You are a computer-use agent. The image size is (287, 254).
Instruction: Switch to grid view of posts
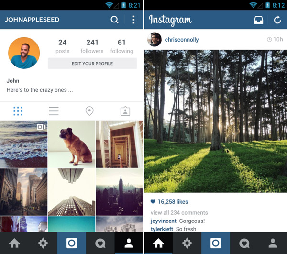[18, 111]
